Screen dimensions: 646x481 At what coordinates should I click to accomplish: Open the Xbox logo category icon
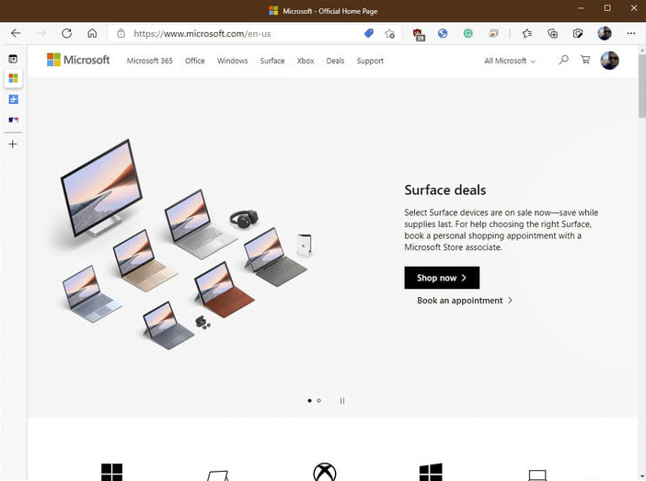pos(324,472)
